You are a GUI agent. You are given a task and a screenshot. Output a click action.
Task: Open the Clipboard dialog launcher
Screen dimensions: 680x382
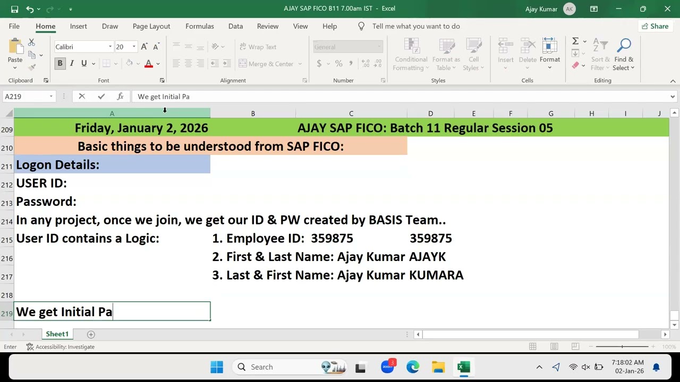pyautogui.click(x=46, y=81)
